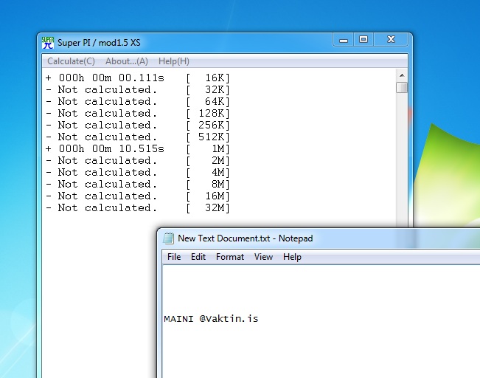This screenshot has height=378, width=480.
Task: Click the 16K result line showing 00.111s
Action: (138, 78)
